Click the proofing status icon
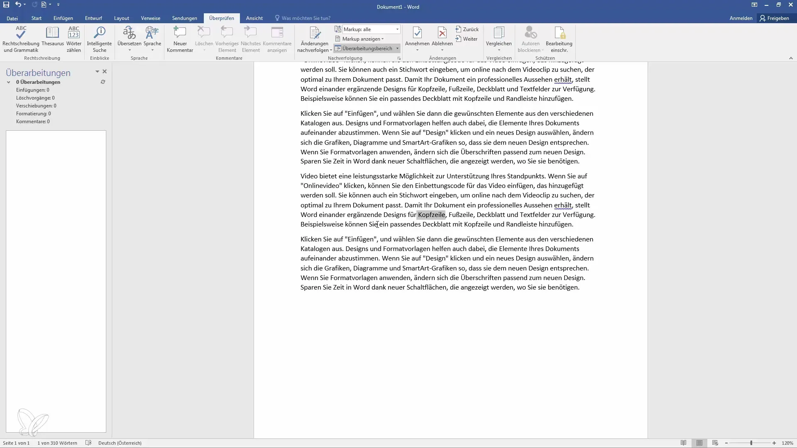 88,443
